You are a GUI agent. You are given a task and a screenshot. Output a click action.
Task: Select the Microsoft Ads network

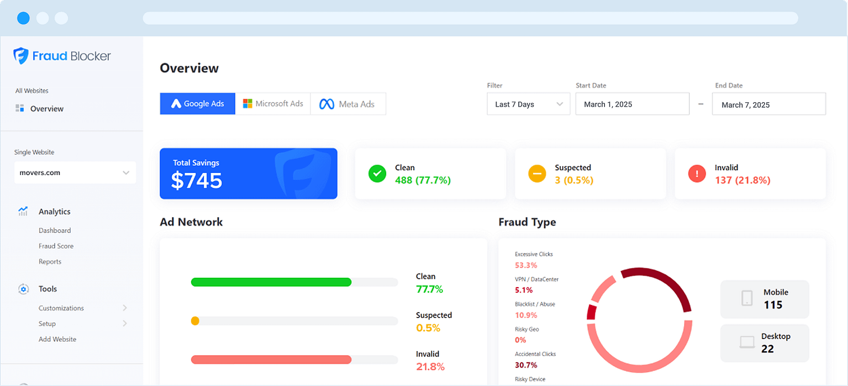pyautogui.click(x=273, y=103)
